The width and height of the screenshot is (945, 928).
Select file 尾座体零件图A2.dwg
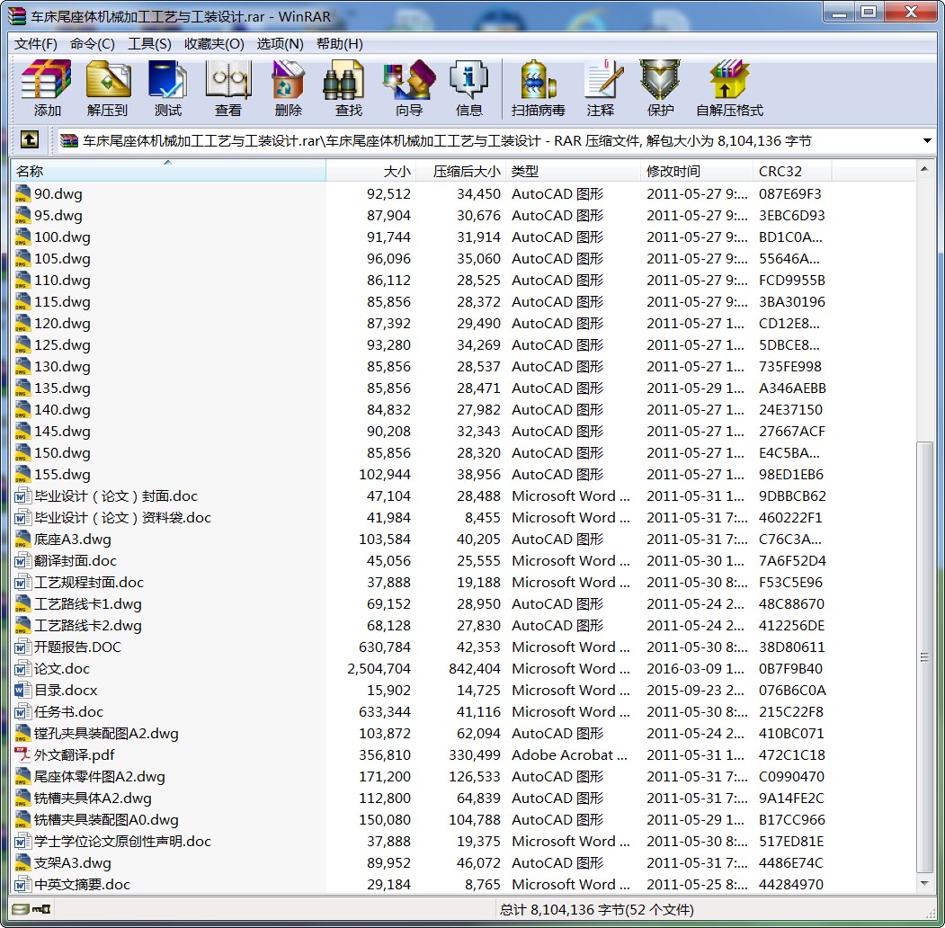click(100, 776)
